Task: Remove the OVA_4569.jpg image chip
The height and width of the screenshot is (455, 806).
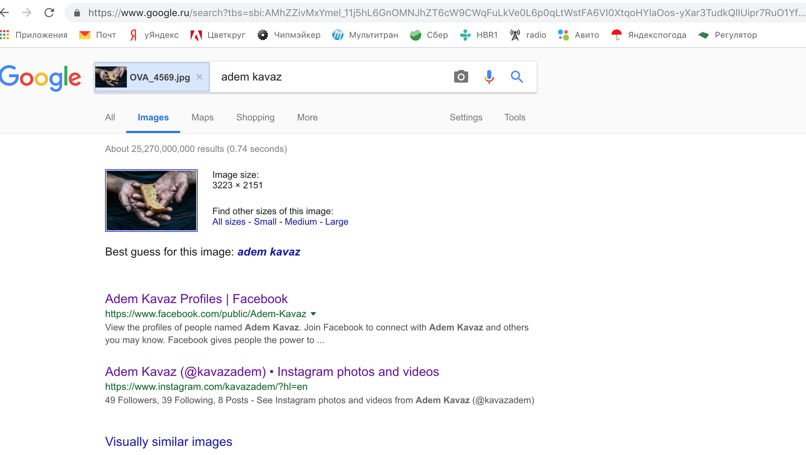Action: click(199, 77)
